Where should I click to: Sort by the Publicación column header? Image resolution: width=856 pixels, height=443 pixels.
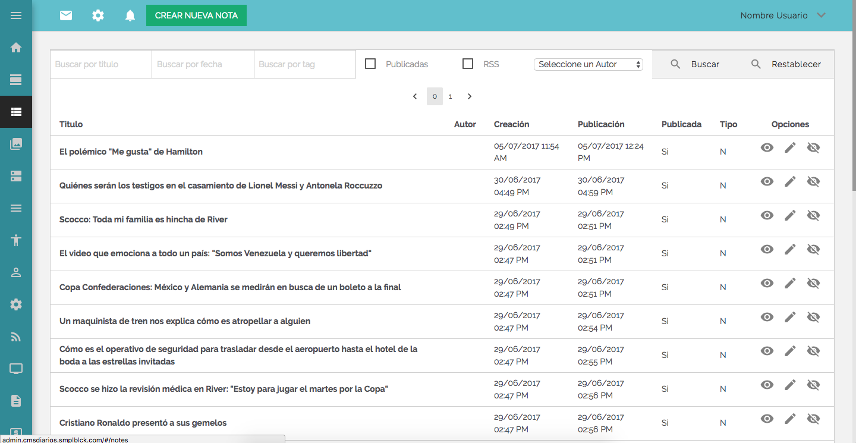tap(601, 124)
